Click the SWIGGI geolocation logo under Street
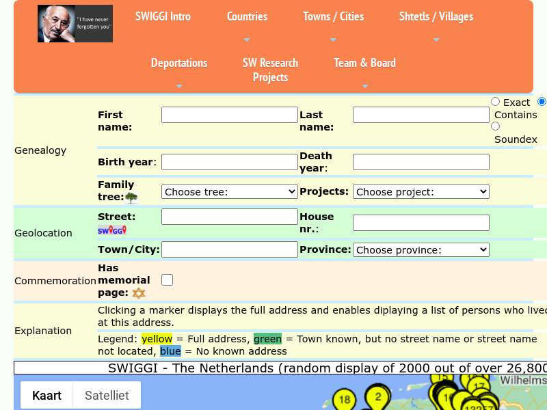The image size is (547, 410). pyautogui.click(x=111, y=230)
